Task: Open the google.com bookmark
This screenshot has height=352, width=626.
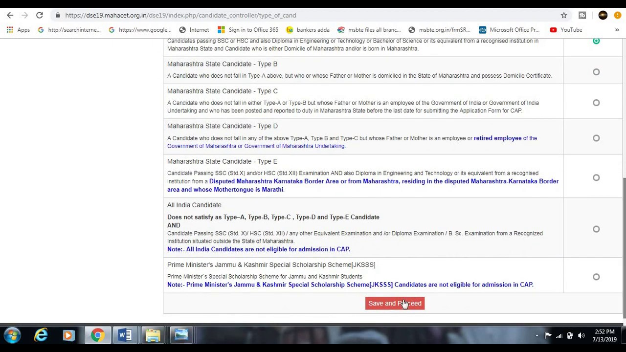Action: pos(139,30)
